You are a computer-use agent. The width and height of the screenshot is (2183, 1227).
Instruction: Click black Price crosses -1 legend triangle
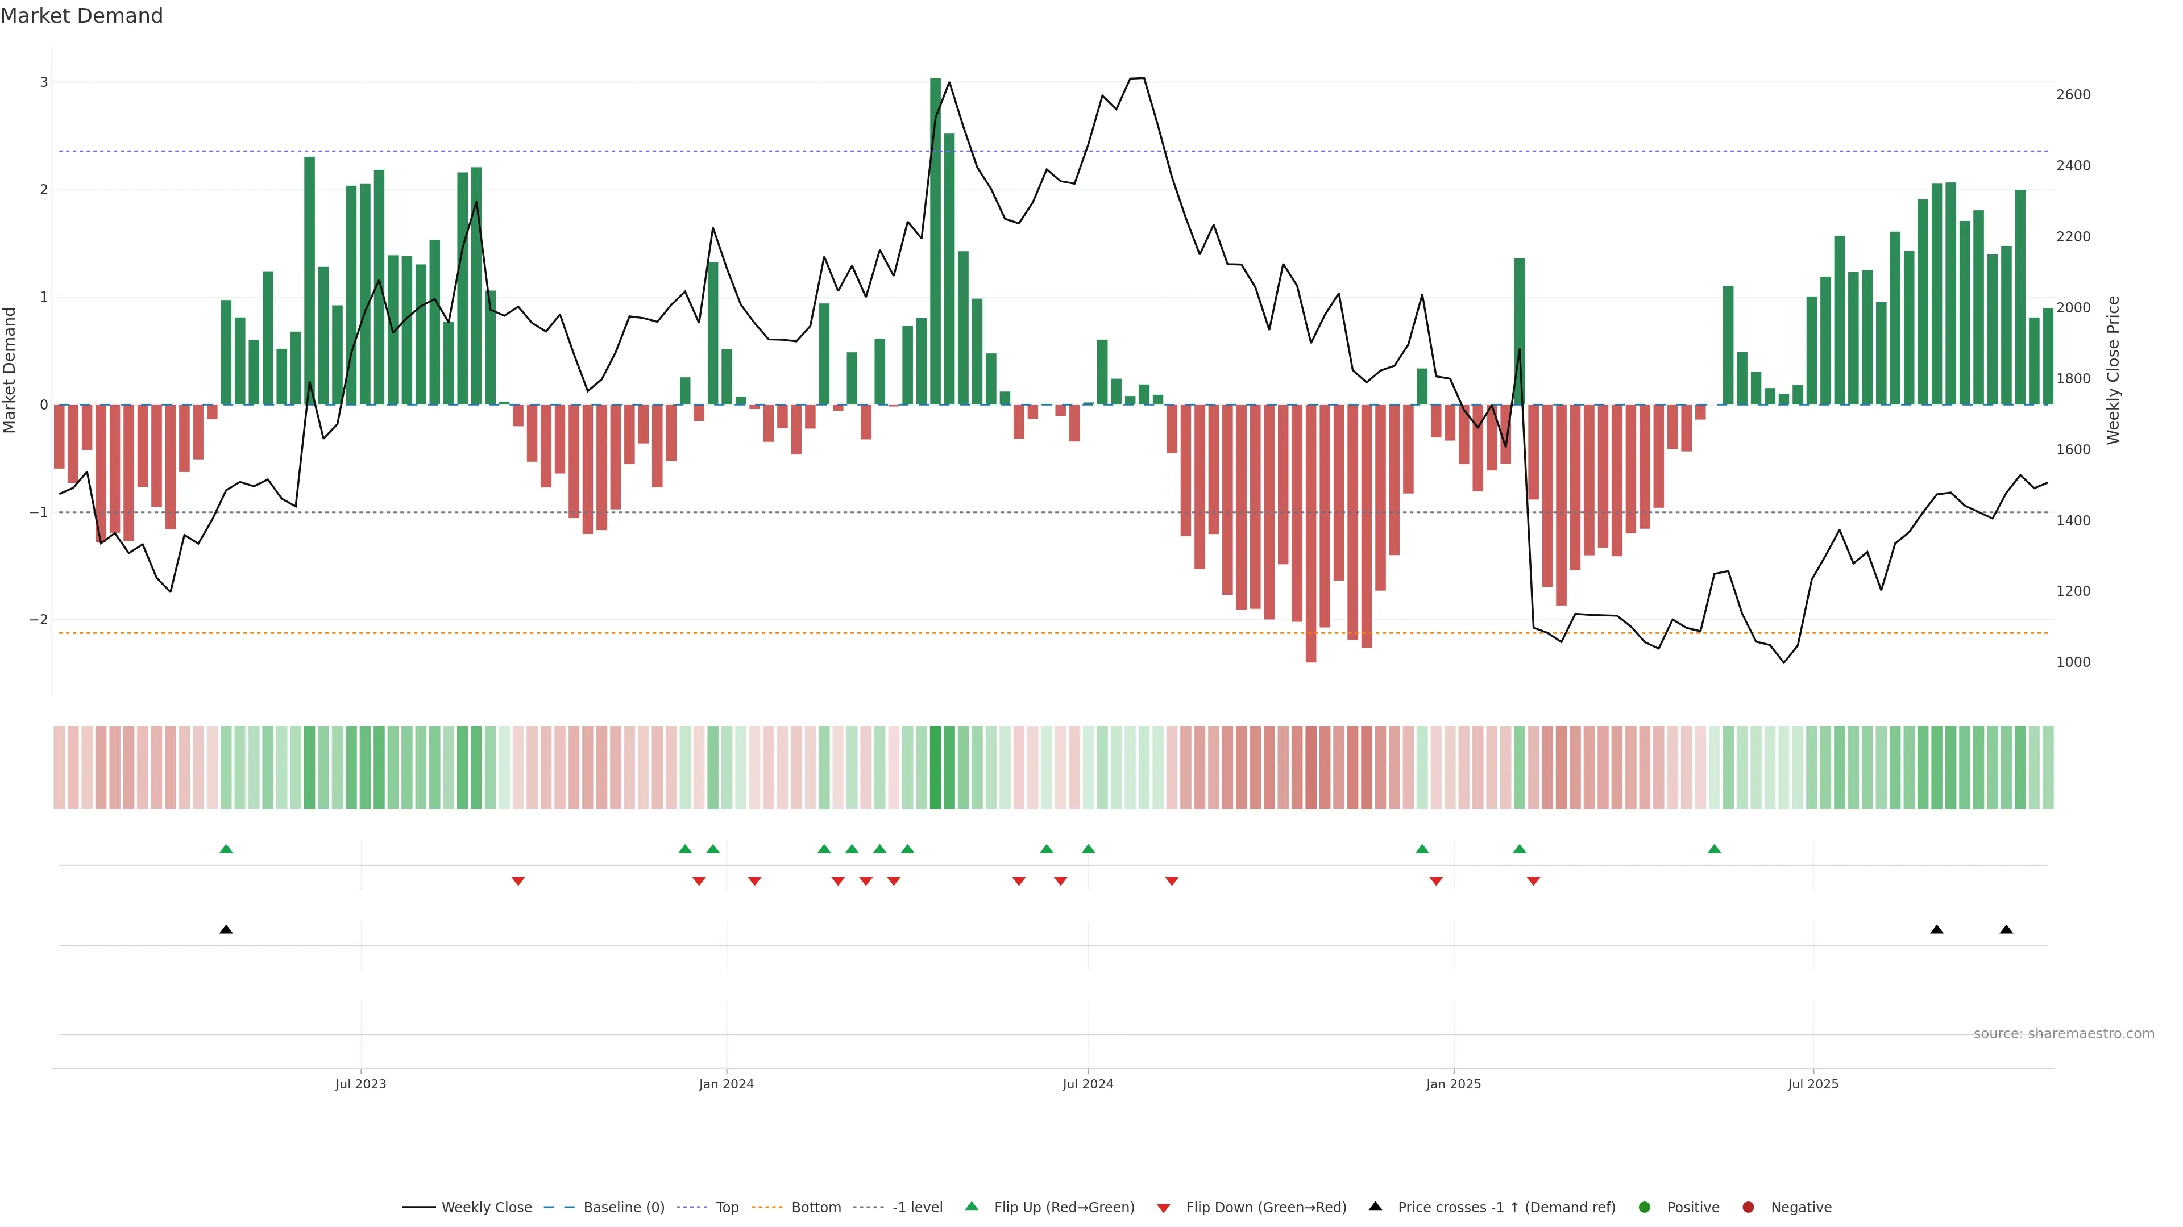click(x=1375, y=1207)
